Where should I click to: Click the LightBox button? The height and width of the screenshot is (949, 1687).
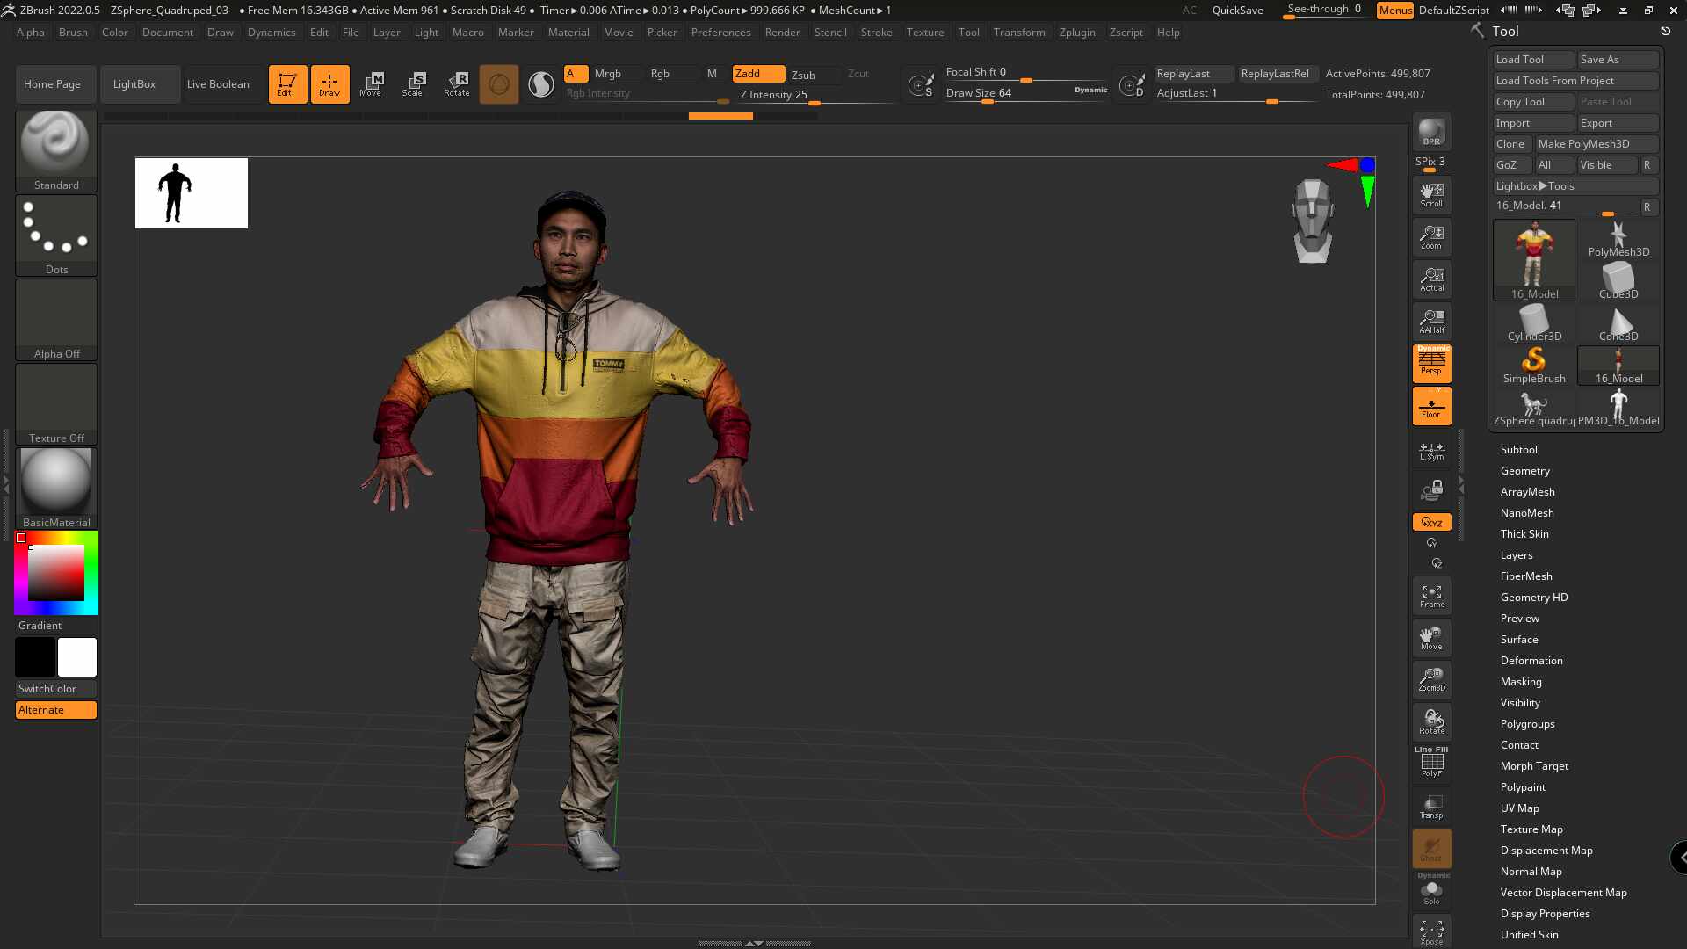point(134,84)
